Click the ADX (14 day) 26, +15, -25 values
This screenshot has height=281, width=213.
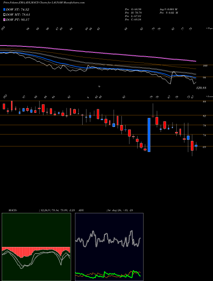pyautogui.click(x=119, y=210)
